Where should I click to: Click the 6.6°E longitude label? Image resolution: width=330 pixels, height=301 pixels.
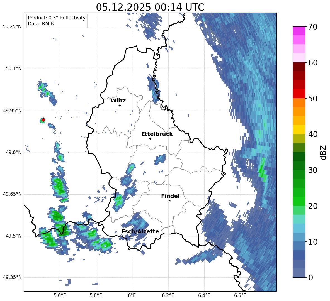point(240,295)
